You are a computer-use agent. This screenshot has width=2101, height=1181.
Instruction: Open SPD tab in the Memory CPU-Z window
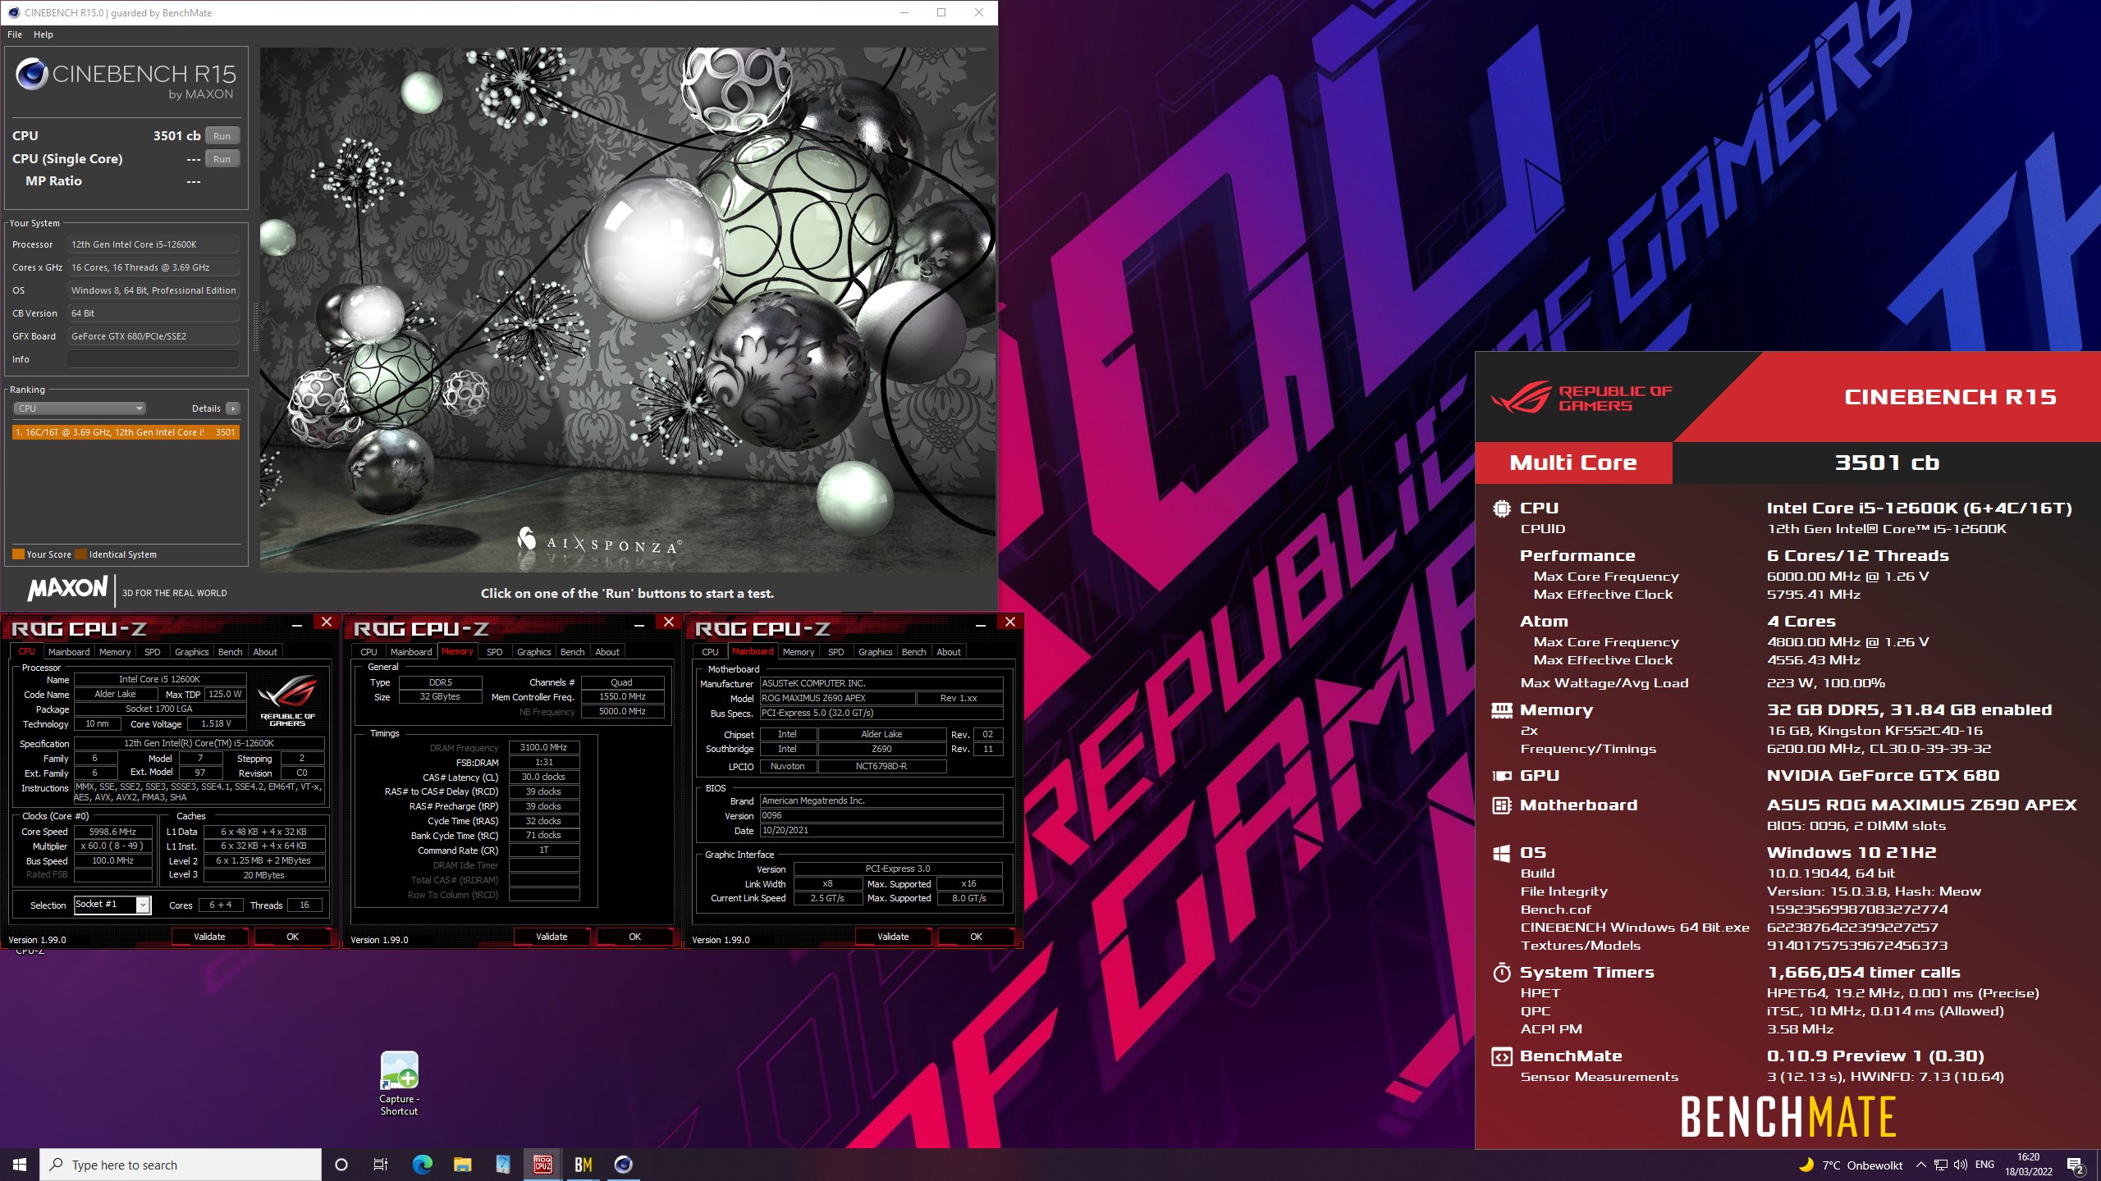click(x=495, y=652)
